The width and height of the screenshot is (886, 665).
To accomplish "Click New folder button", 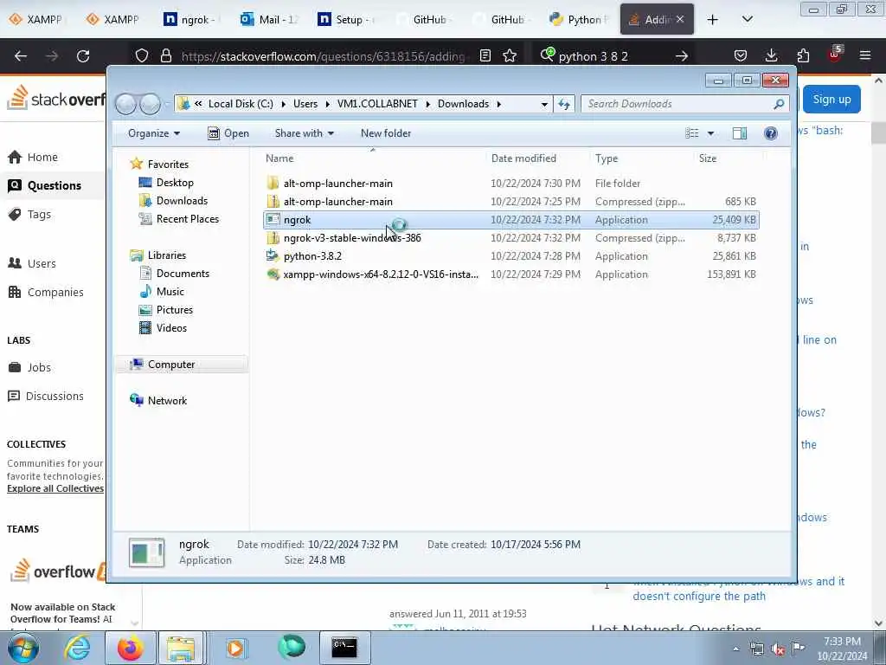I will point(386,133).
